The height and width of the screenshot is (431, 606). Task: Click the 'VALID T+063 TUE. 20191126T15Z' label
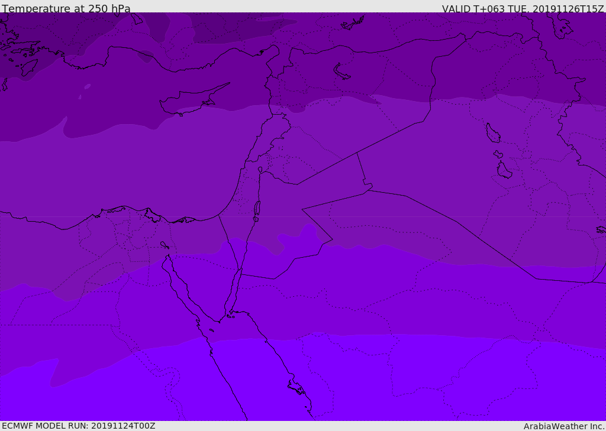click(523, 9)
